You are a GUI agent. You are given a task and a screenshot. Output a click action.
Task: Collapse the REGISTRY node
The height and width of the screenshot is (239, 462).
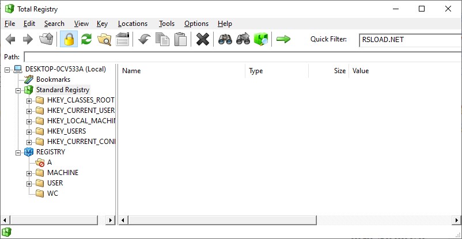(18, 153)
